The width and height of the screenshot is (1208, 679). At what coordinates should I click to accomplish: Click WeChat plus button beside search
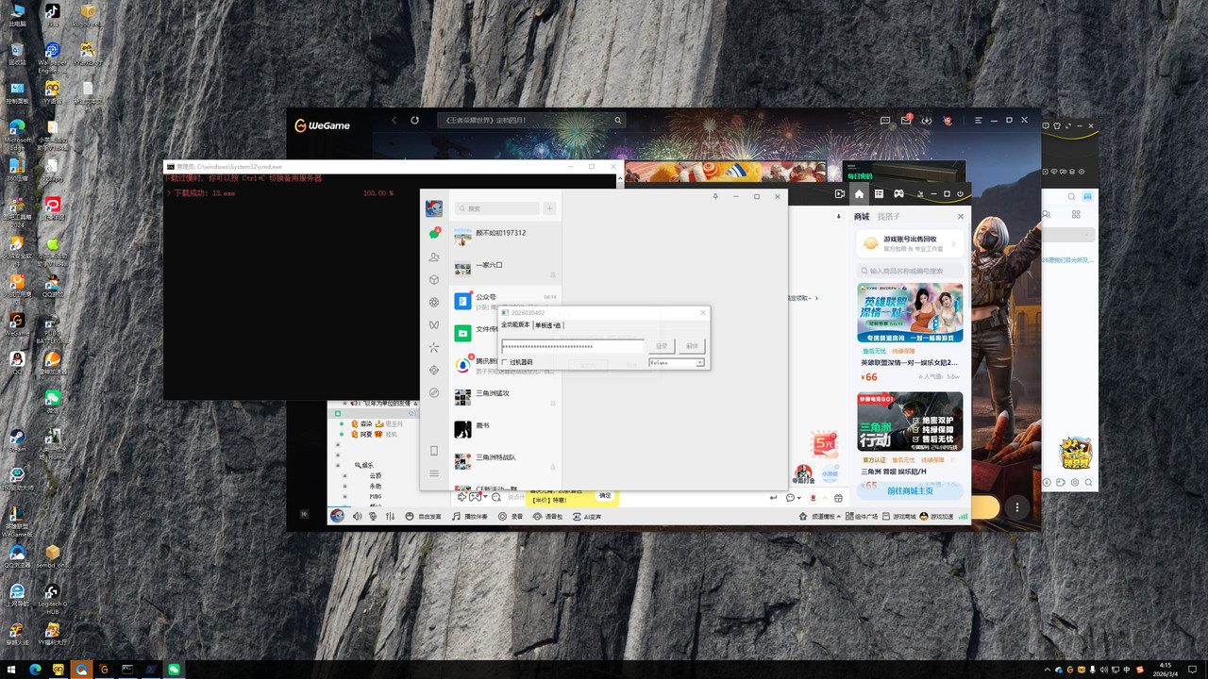click(549, 208)
